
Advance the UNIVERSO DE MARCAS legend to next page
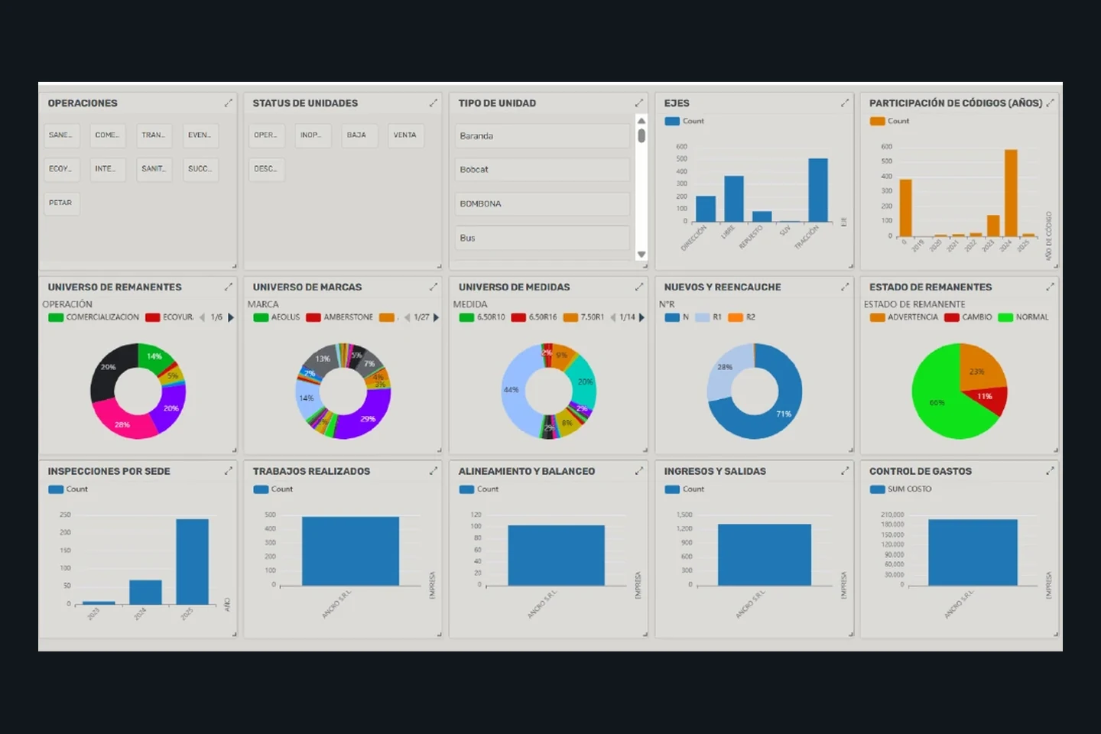[437, 317]
